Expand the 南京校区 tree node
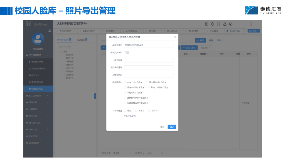285x160 pixels. 61,68
